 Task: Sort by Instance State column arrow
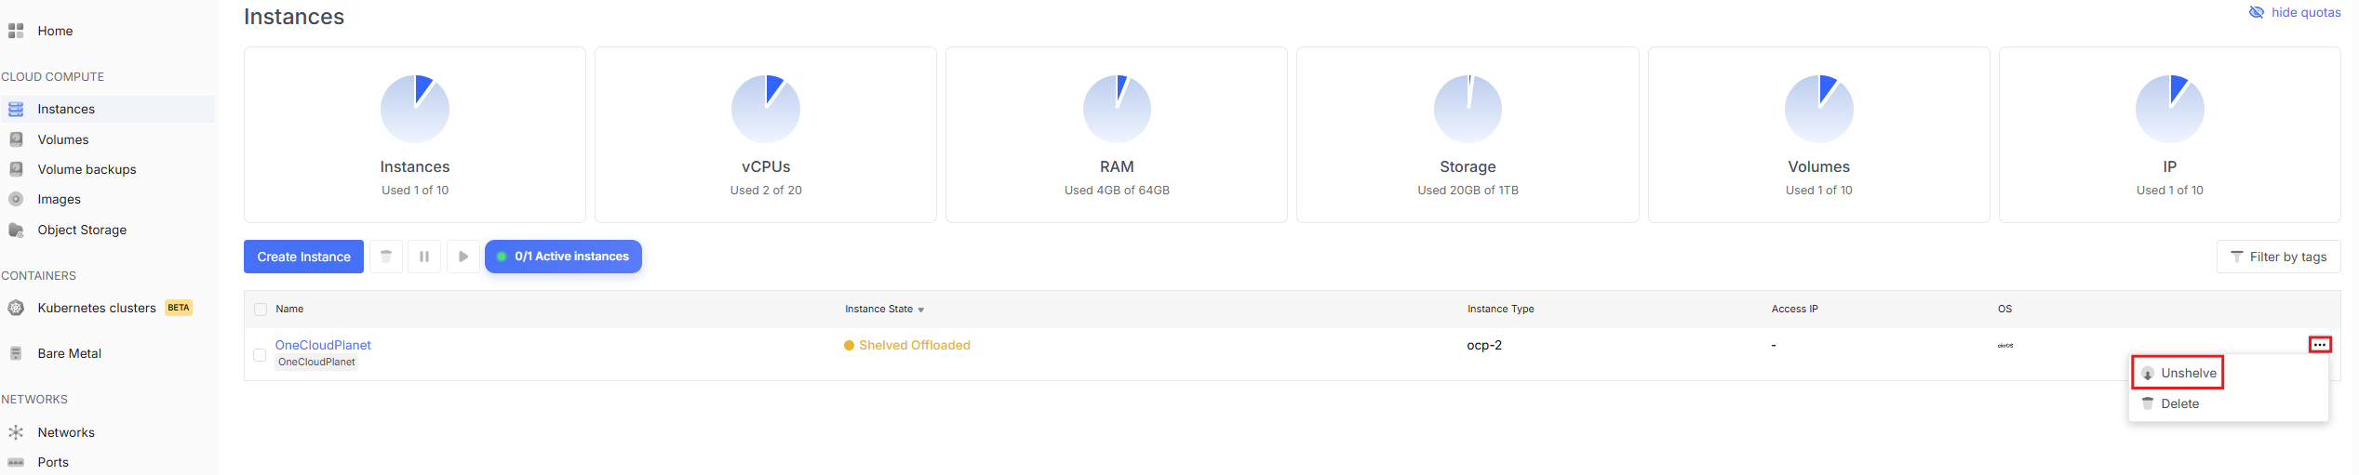[921, 310]
